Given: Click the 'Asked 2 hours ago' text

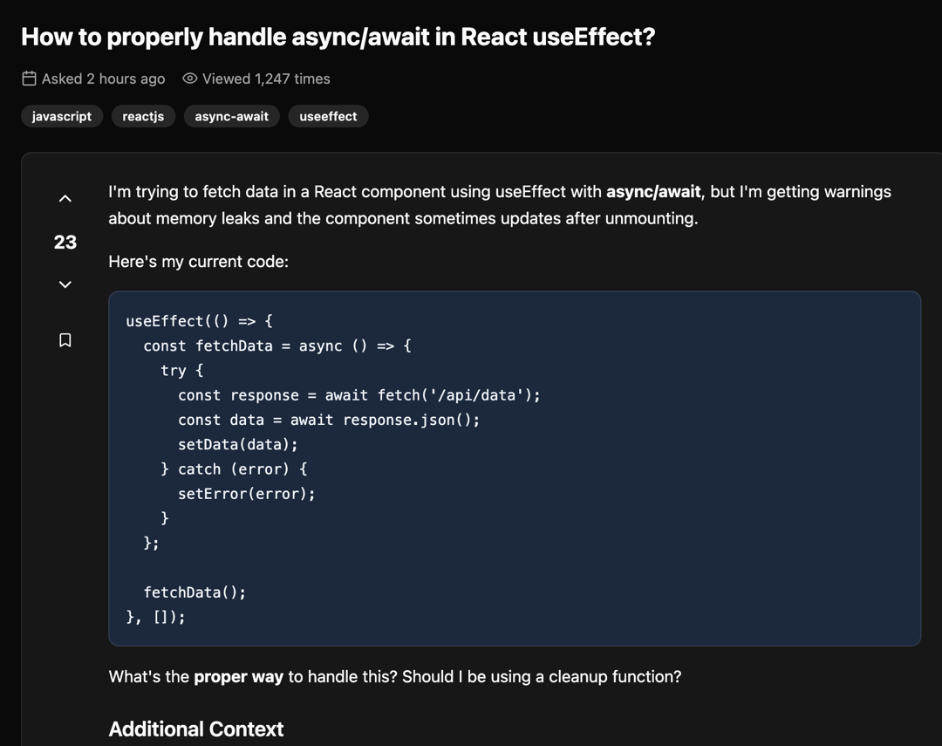Looking at the screenshot, I should coord(103,79).
